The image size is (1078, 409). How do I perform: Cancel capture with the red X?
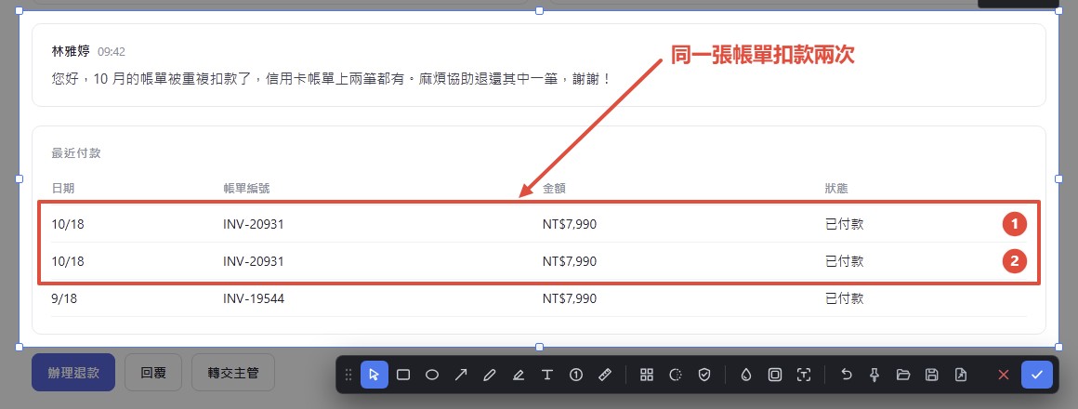click(x=1003, y=375)
